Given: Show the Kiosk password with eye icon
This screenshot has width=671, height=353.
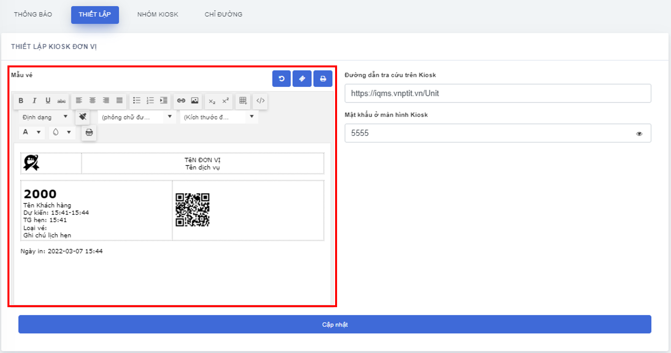Looking at the screenshot, I should 639,134.
